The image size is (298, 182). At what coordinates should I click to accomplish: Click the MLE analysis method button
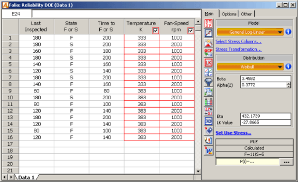tap(254, 142)
